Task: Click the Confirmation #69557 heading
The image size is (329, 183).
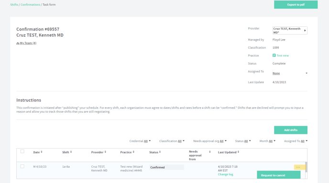Action: click(38, 29)
